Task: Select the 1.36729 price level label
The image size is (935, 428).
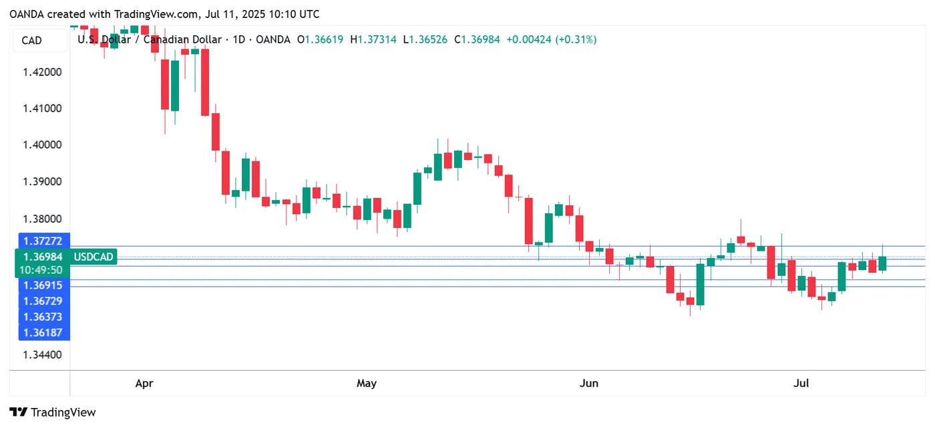Action: pyautogui.click(x=42, y=301)
